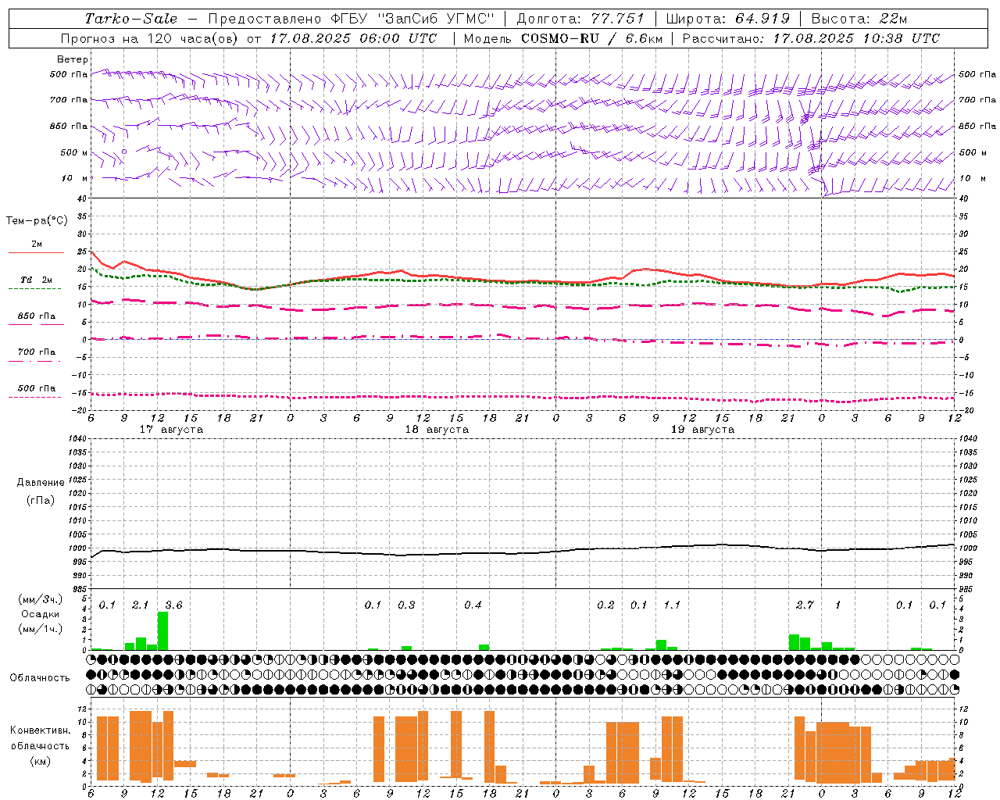Click the '3.6' precipitation value
The image size is (1000, 800).
(173, 605)
